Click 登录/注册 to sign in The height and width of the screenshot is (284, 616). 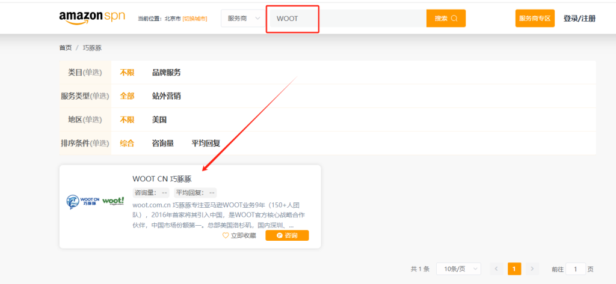579,18
